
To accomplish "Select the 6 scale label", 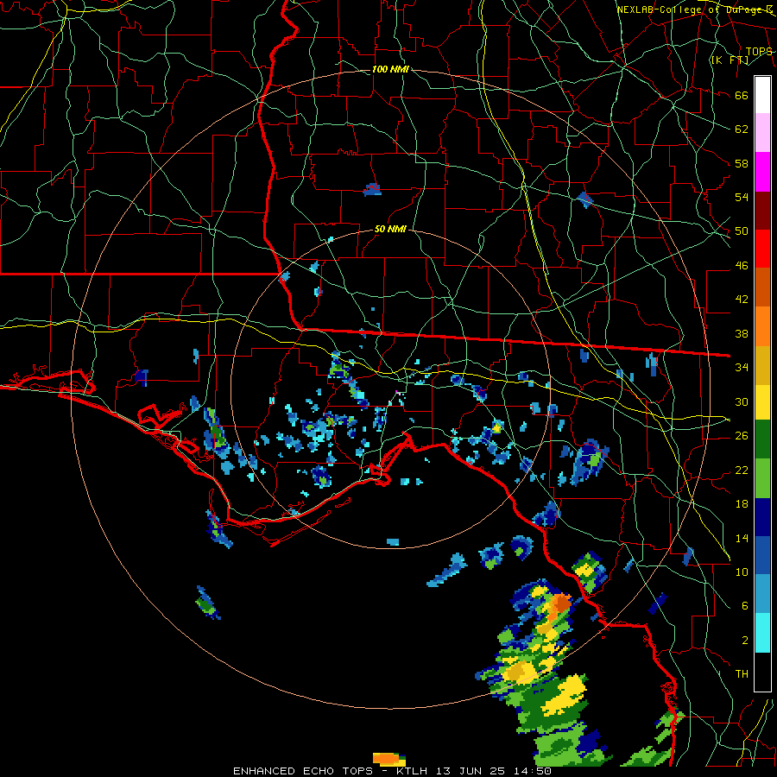I will [x=745, y=606].
